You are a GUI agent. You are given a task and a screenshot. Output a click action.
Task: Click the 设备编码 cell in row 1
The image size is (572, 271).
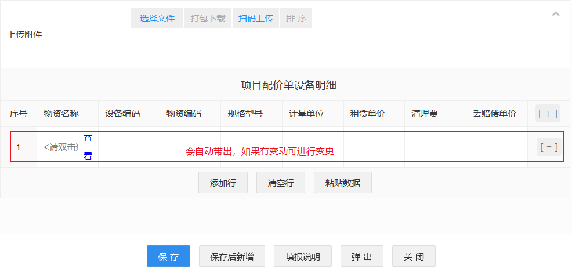point(129,147)
